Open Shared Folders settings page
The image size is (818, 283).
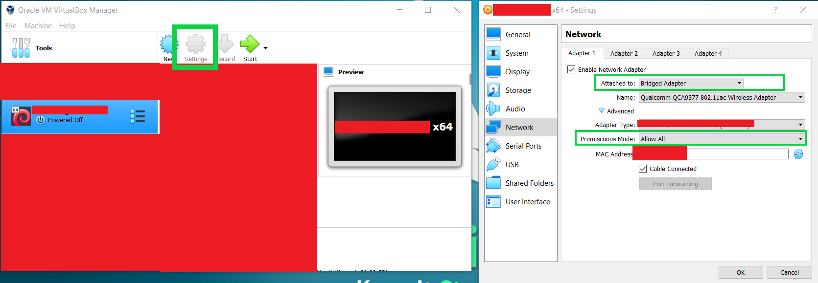pyautogui.click(x=529, y=183)
